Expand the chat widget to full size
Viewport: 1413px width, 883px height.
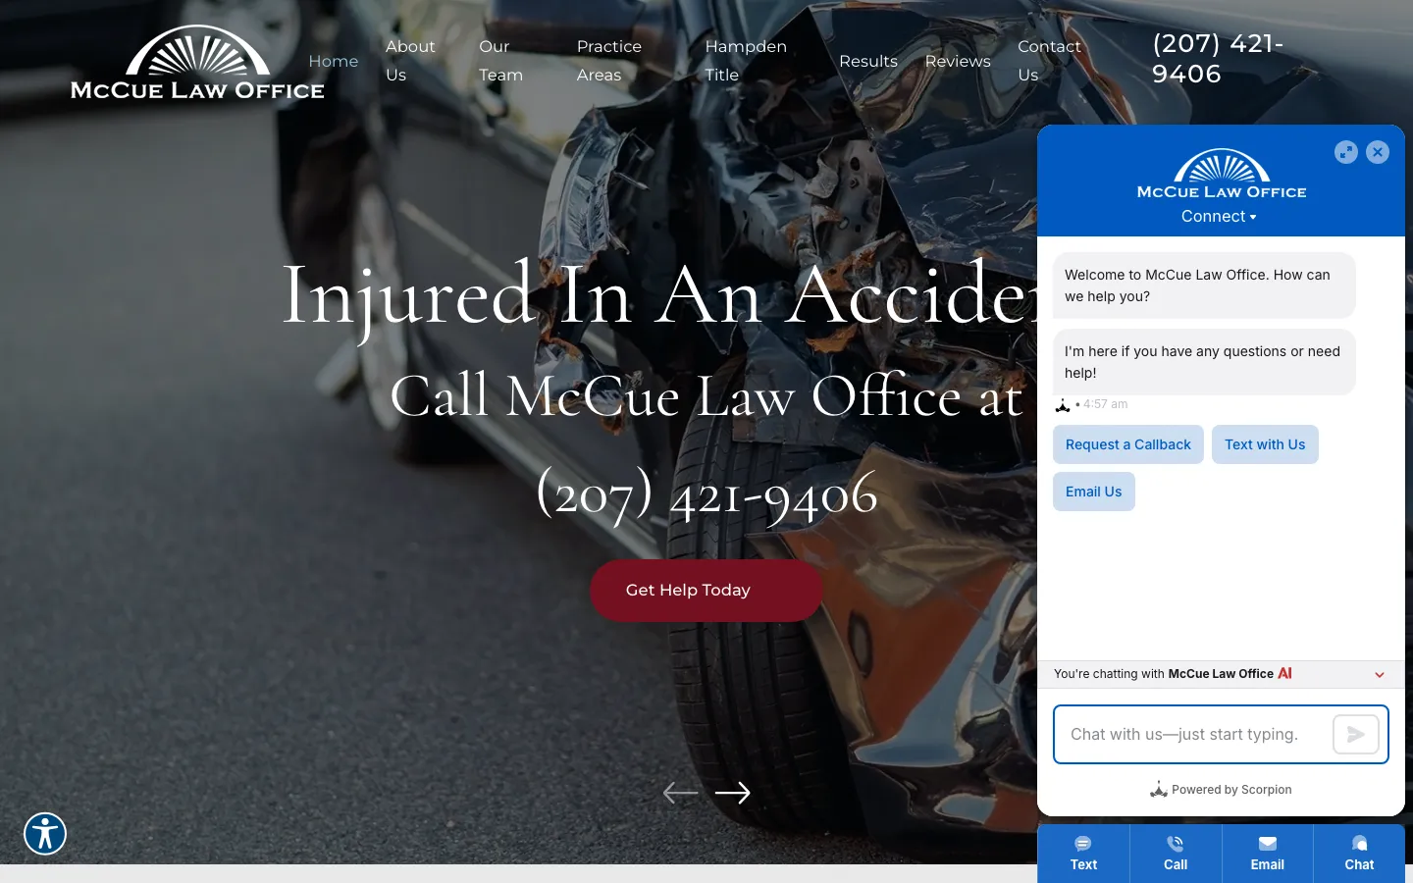(x=1346, y=152)
